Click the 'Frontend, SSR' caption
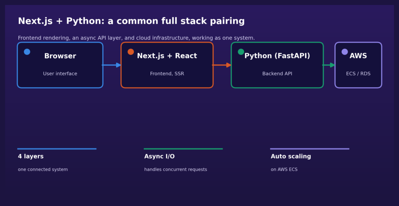This screenshot has height=206, width=399. click(x=167, y=74)
